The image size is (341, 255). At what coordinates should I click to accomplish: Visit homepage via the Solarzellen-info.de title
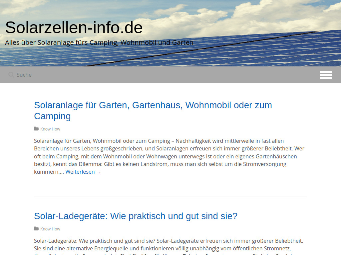point(74,28)
